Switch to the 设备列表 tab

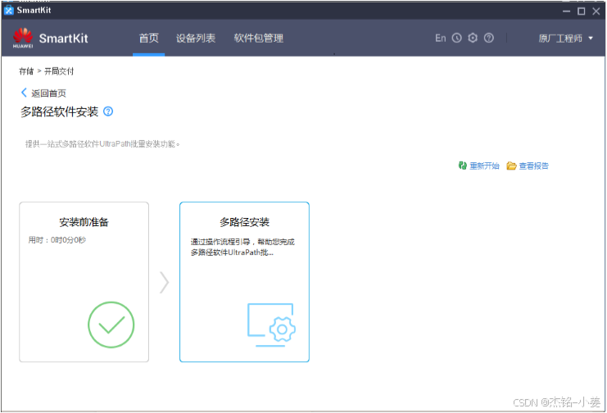click(x=196, y=38)
